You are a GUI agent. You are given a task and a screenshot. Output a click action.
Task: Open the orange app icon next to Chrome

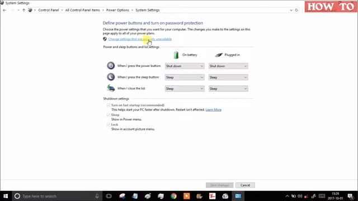186,196
